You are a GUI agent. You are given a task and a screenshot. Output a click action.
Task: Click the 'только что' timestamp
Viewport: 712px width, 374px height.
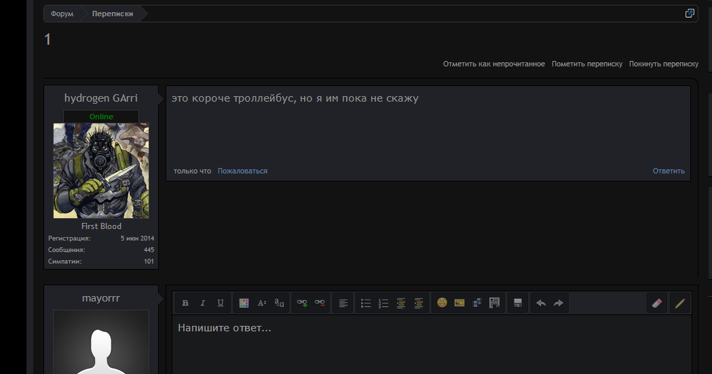coord(193,171)
